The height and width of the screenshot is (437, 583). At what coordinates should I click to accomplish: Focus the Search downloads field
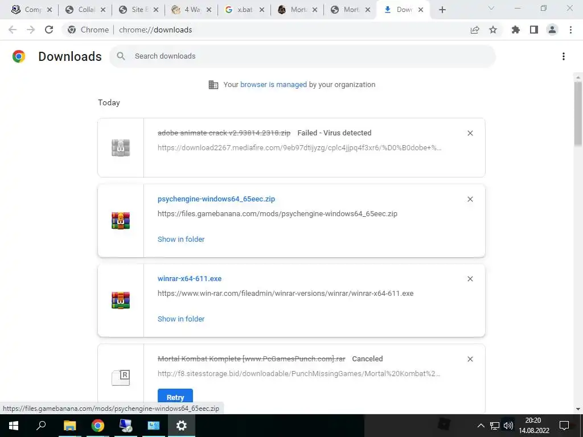pos(302,56)
